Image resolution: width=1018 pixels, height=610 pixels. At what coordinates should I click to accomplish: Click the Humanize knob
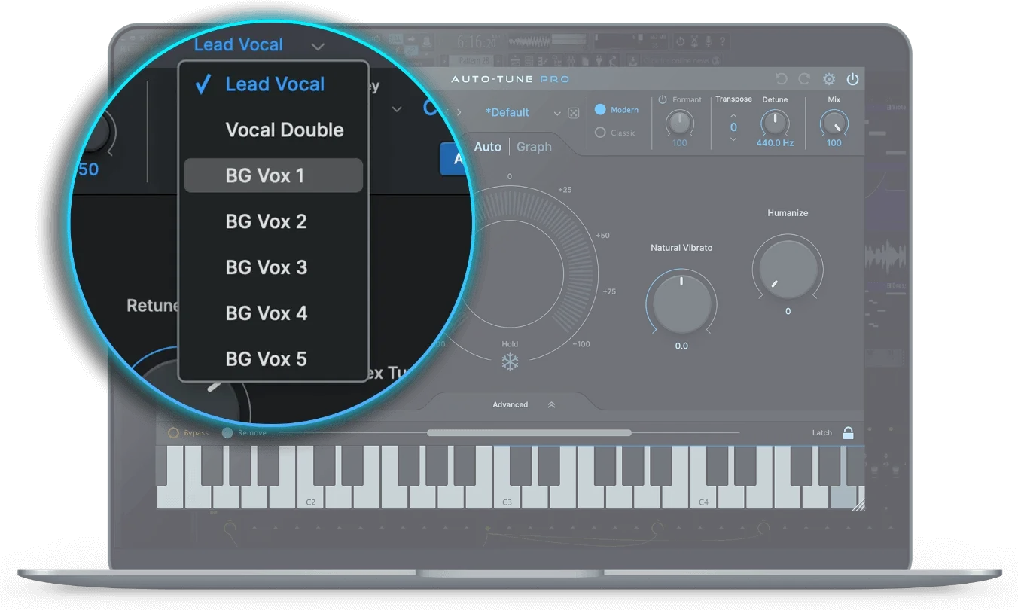coord(788,269)
